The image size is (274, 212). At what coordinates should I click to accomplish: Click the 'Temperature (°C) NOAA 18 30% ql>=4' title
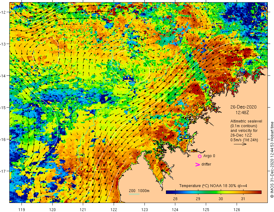pyautogui.click(x=213, y=186)
